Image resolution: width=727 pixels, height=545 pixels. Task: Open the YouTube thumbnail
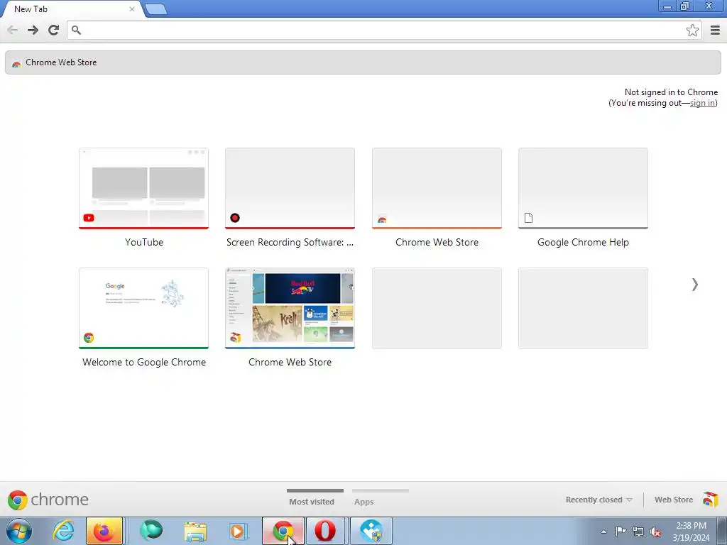tap(143, 189)
